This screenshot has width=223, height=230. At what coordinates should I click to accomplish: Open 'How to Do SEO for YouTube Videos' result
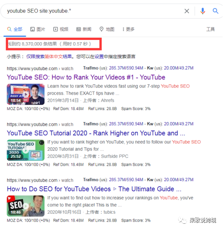click(x=94, y=189)
